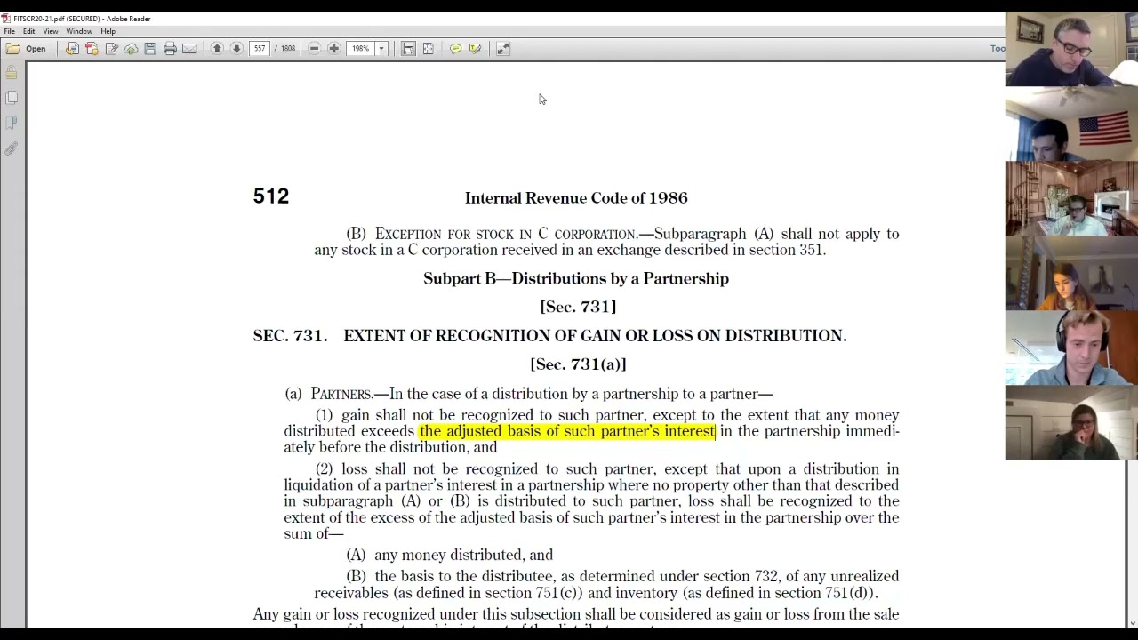Click the zoom out minus button
The height and width of the screenshot is (640, 1138).
pos(315,49)
